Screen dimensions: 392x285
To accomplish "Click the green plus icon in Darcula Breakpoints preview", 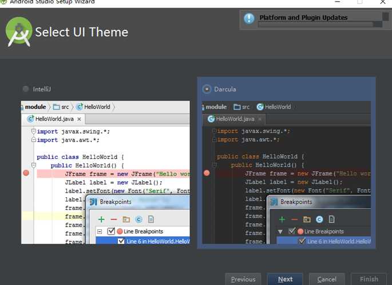I will coord(282,220).
